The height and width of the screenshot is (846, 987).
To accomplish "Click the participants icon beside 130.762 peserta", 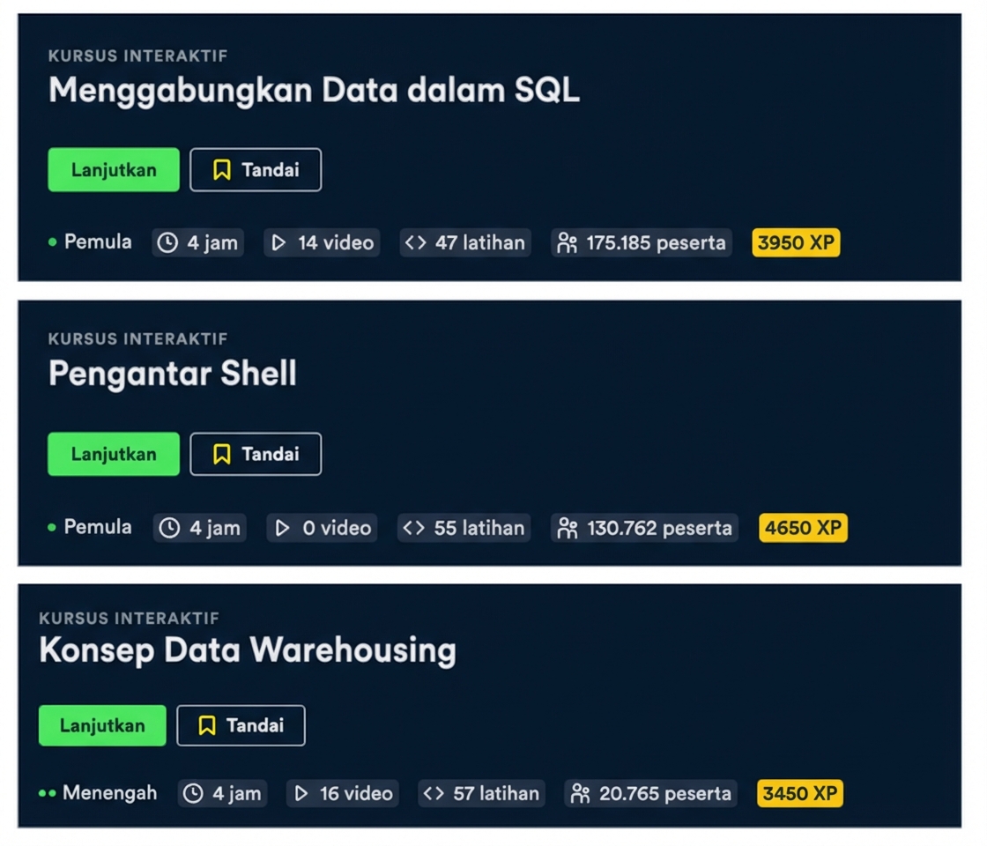I will point(568,528).
